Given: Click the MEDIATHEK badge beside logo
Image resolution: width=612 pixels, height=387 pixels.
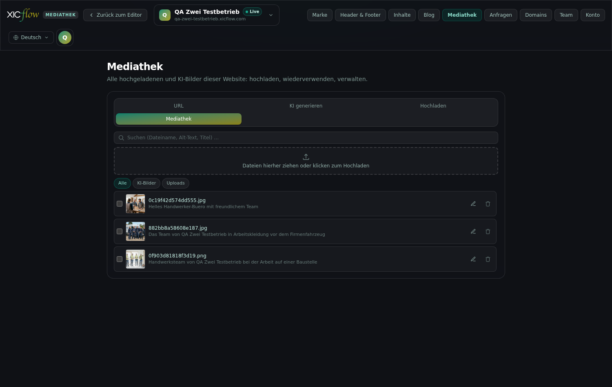Looking at the screenshot, I should (x=60, y=15).
